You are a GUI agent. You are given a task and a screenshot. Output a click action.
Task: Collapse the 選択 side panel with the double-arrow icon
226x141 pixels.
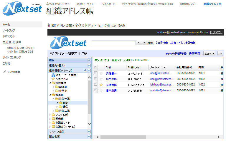point(89,60)
